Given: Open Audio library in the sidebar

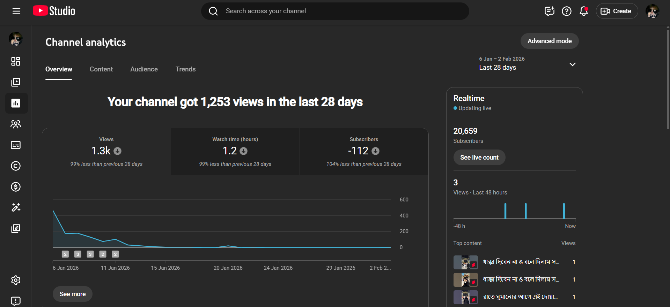Looking at the screenshot, I should [16, 229].
